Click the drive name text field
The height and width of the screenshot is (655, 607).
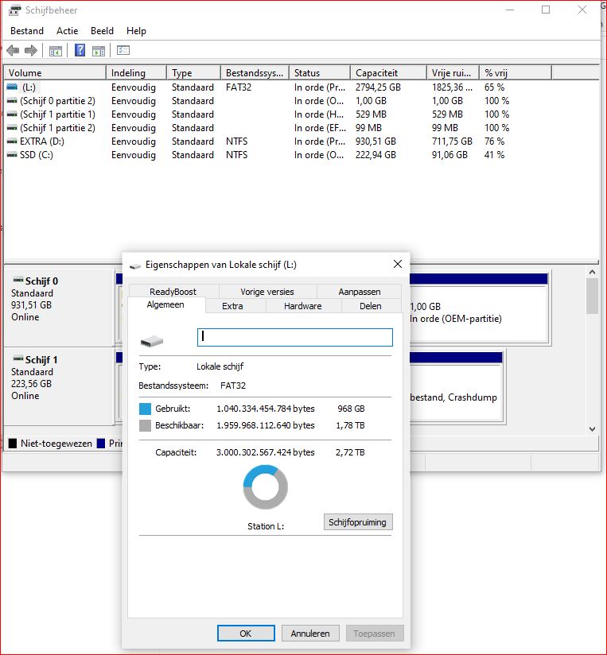(294, 337)
